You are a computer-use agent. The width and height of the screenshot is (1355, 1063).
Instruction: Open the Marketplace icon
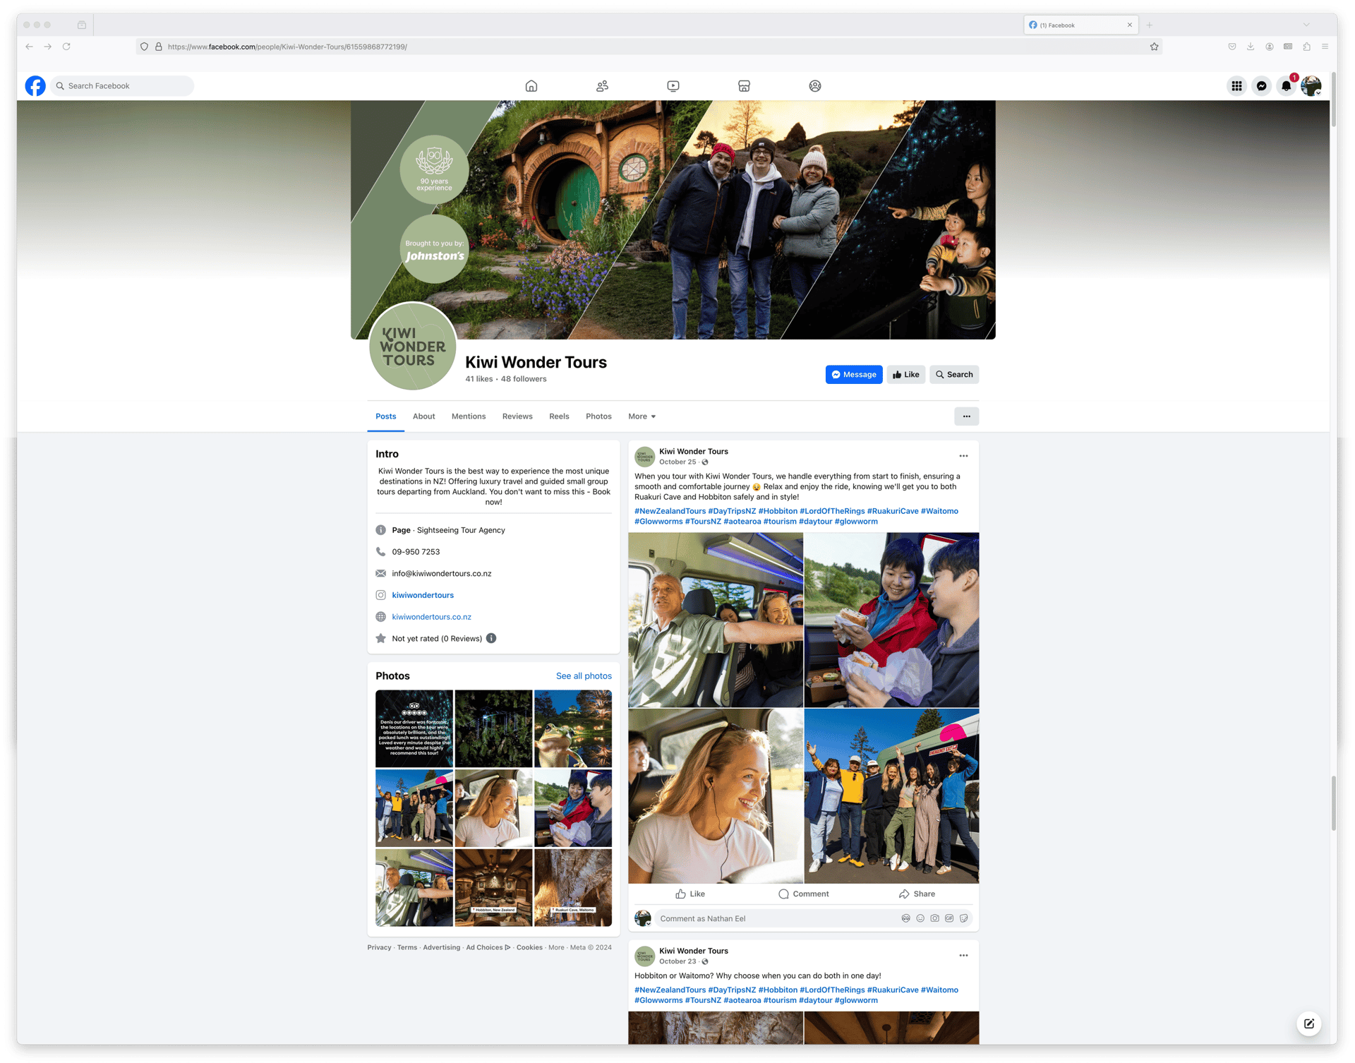pos(744,86)
